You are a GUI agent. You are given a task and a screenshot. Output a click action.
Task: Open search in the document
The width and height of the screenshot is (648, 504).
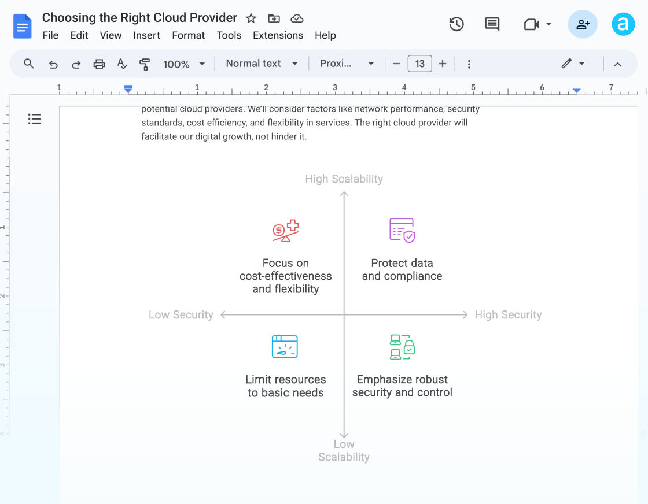[28, 64]
